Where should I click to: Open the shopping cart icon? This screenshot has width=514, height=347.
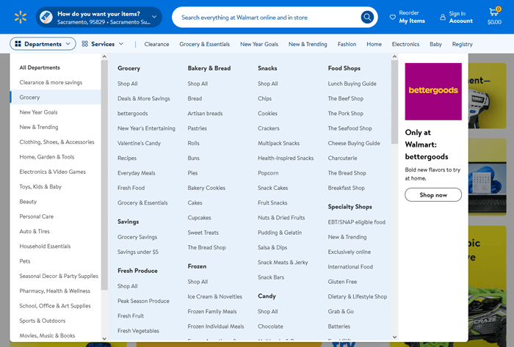click(x=494, y=12)
